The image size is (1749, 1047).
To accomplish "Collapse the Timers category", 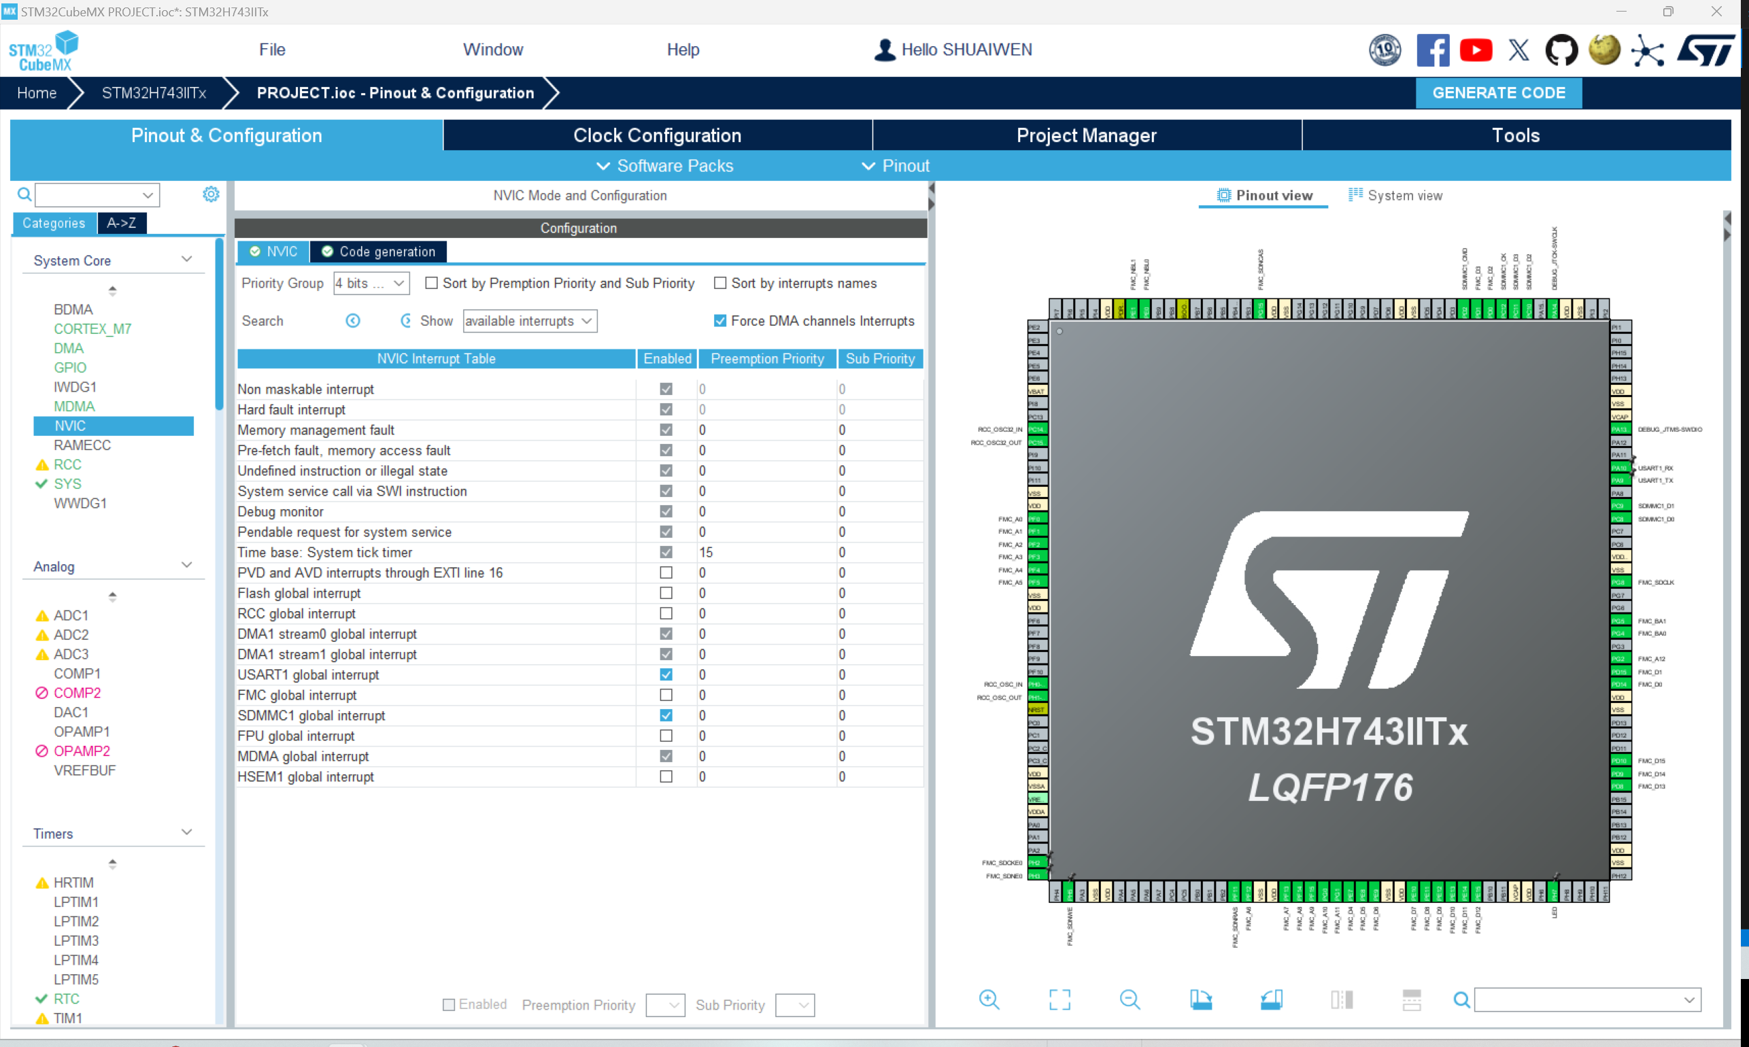I will [186, 833].
